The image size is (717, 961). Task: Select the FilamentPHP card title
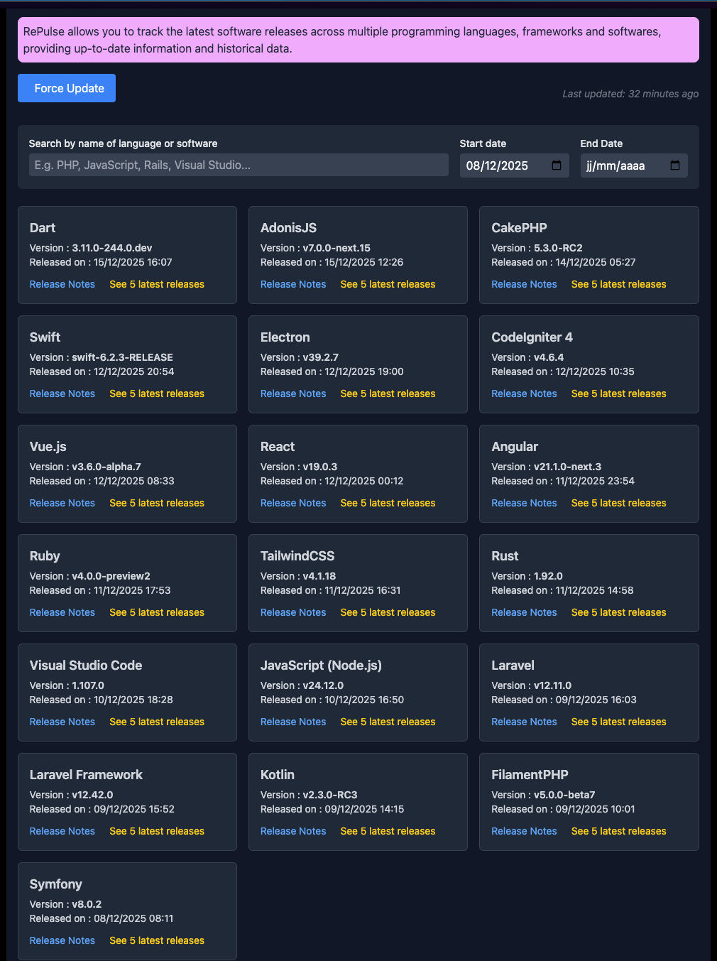530,775
